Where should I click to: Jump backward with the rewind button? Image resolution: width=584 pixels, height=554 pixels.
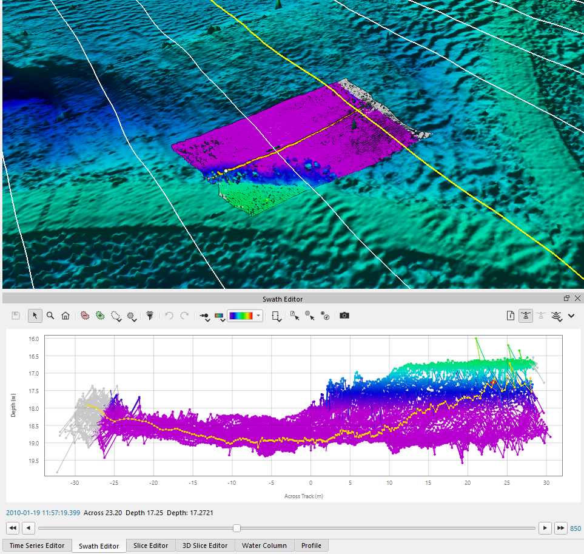pyautogui.click(x=13, y=528)
